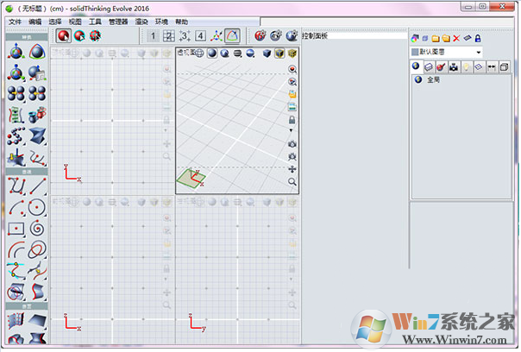Toggle the blue padlock layer lock

[478, 38]
